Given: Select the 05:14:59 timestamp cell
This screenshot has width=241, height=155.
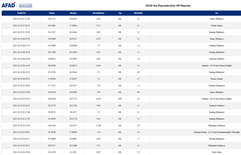Looking at the screenshot, I should (21, 125).
